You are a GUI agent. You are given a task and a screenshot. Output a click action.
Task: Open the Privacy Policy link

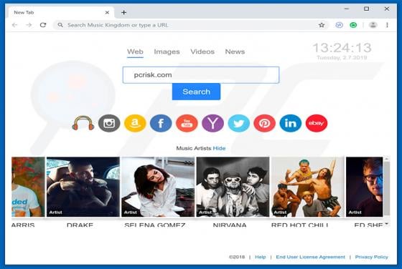click(372, 257)
